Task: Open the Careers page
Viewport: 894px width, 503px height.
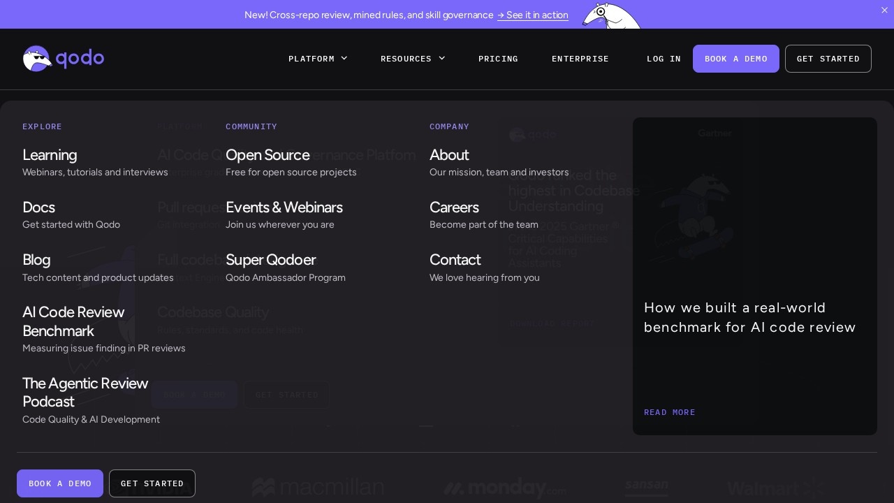Action: [x=454, y=207]
